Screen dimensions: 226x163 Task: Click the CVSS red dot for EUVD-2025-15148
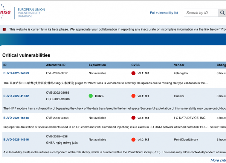tap(133, 118)
